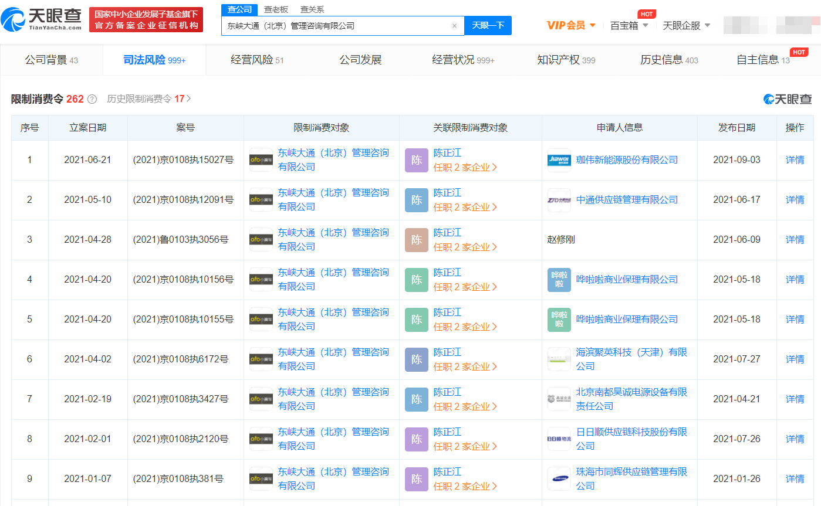
Task: Open the 经营状况 tab
Action: point(463,60)
